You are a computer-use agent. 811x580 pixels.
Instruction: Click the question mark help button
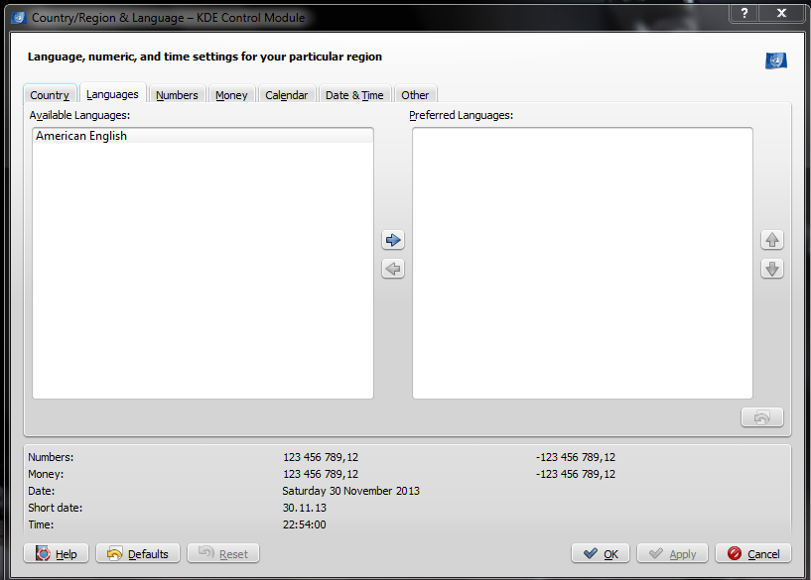[x=743, y=14]
